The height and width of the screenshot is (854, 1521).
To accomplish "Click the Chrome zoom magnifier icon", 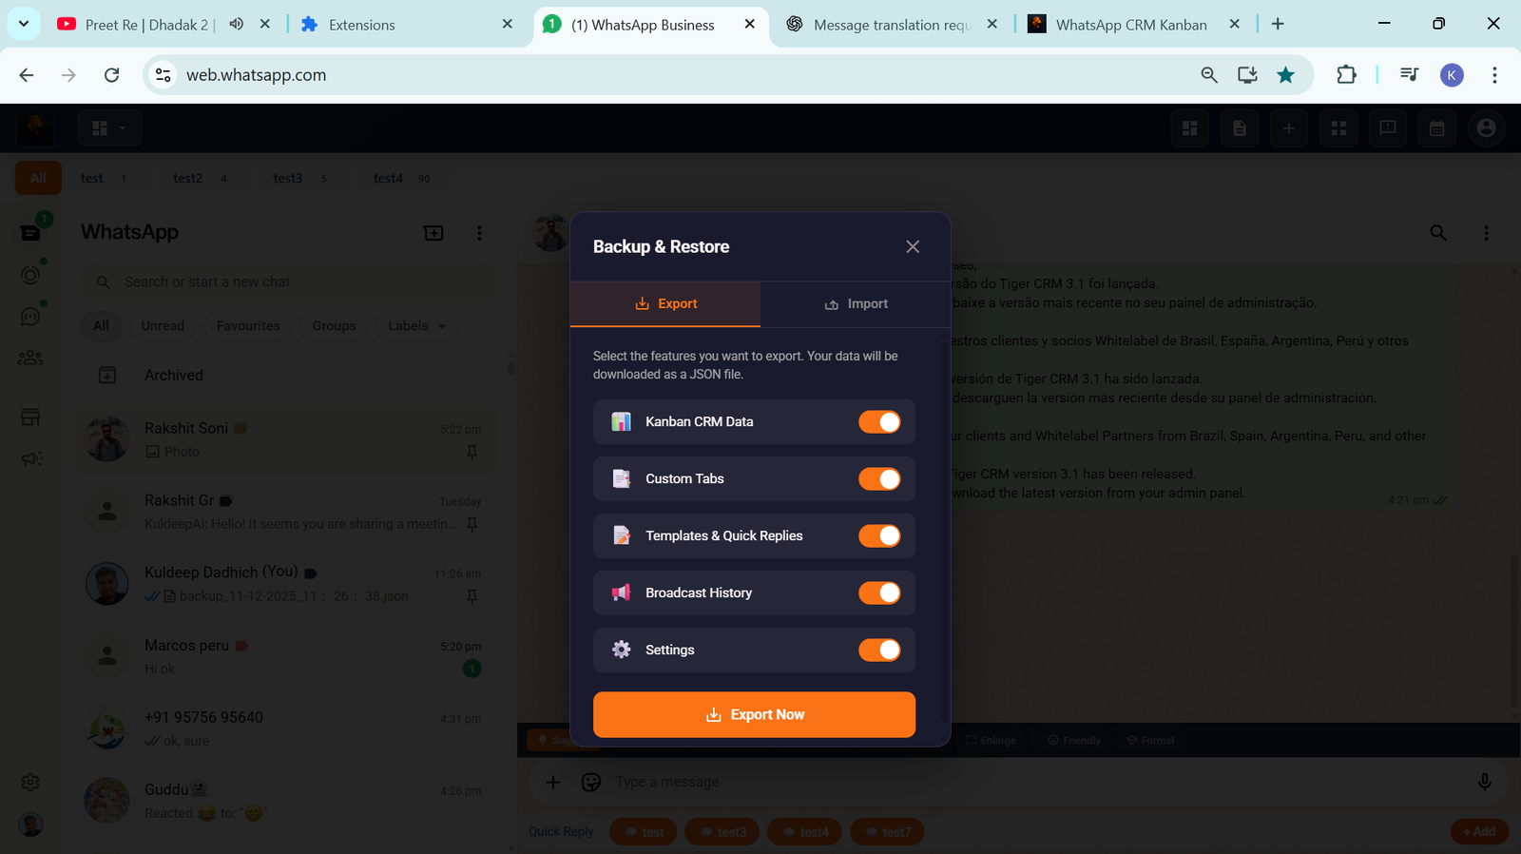I will coord(1209,74).
